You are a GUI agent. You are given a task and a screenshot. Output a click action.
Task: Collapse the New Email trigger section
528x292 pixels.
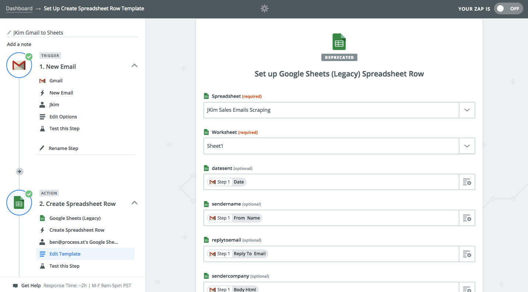(134, 66)
